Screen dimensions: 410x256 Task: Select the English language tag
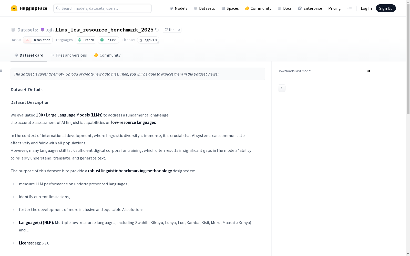point(108,40)
